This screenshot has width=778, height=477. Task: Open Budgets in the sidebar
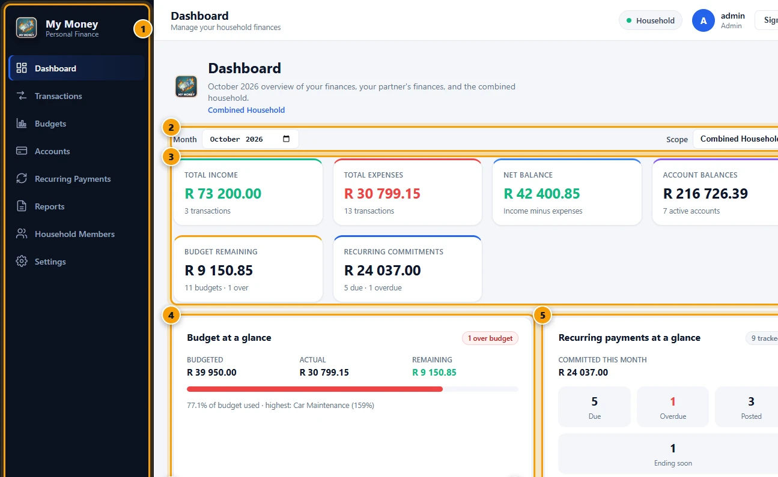coord(77,123)
